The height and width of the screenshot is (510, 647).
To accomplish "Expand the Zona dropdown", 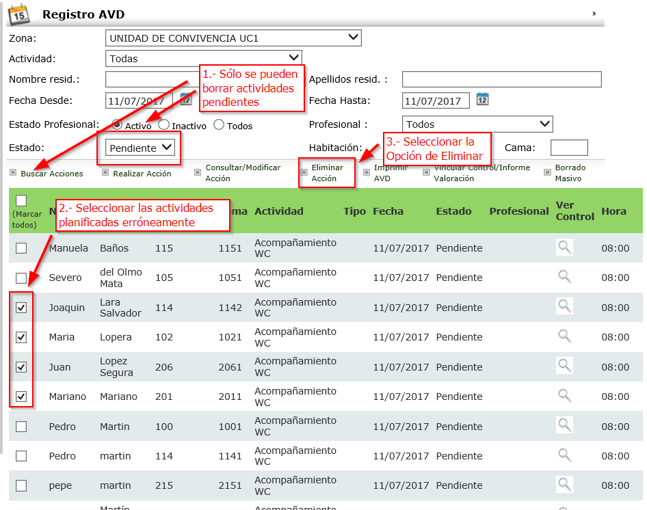I will click(233, 38).
